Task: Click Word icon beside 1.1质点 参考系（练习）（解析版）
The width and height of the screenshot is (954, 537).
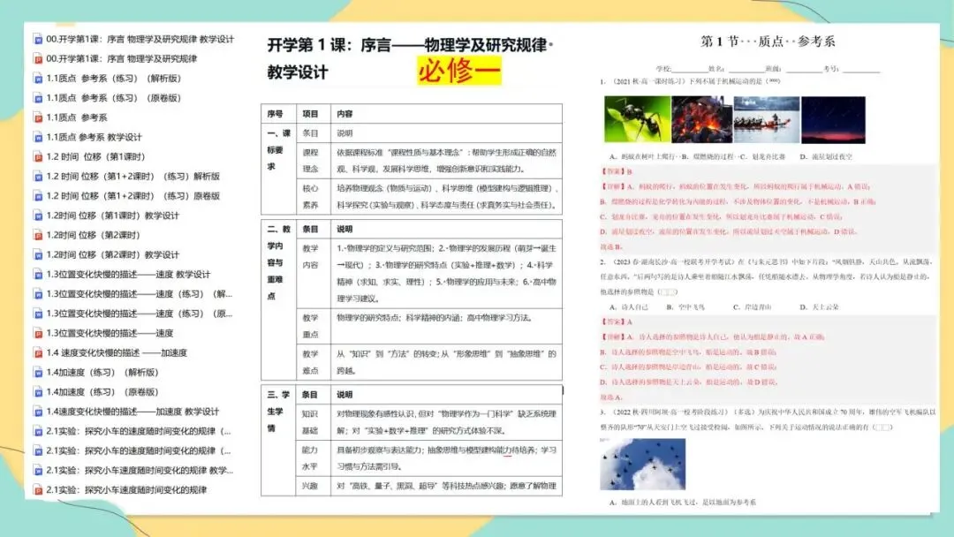Action: point(38,79)
